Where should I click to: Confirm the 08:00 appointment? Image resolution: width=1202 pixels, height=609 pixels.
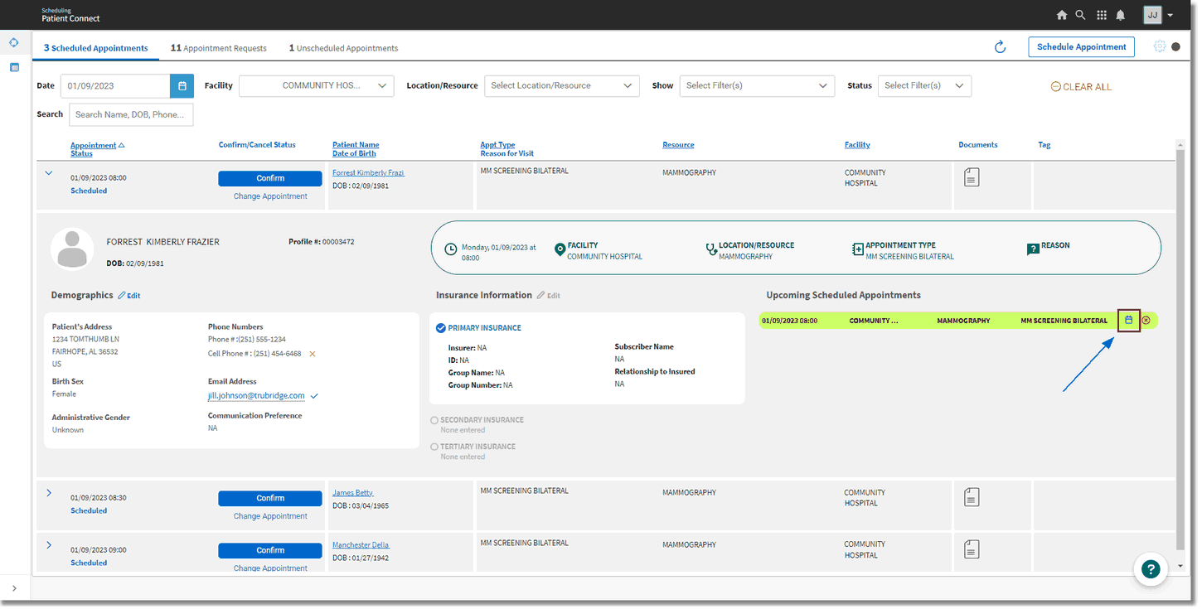point(270,178)
